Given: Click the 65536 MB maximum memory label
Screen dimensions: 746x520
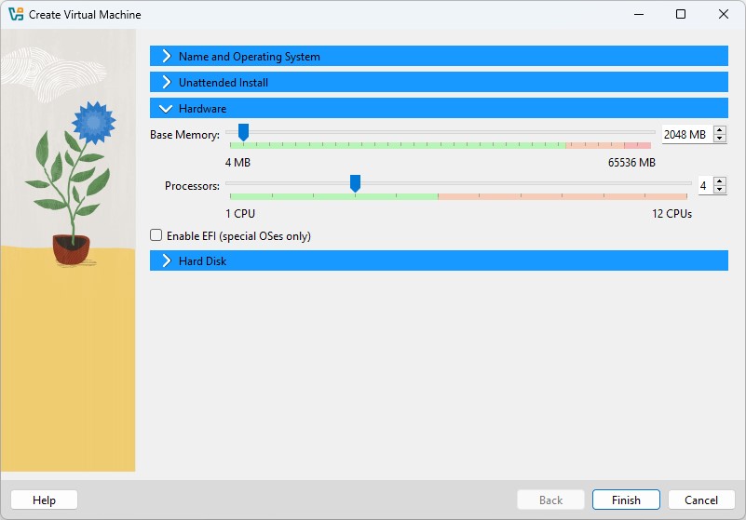Looking at the screenshot, I should point(631,163).
